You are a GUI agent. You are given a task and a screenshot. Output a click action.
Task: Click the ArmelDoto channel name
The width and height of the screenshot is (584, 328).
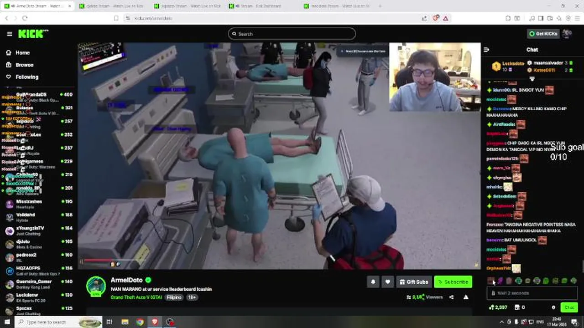127,280
